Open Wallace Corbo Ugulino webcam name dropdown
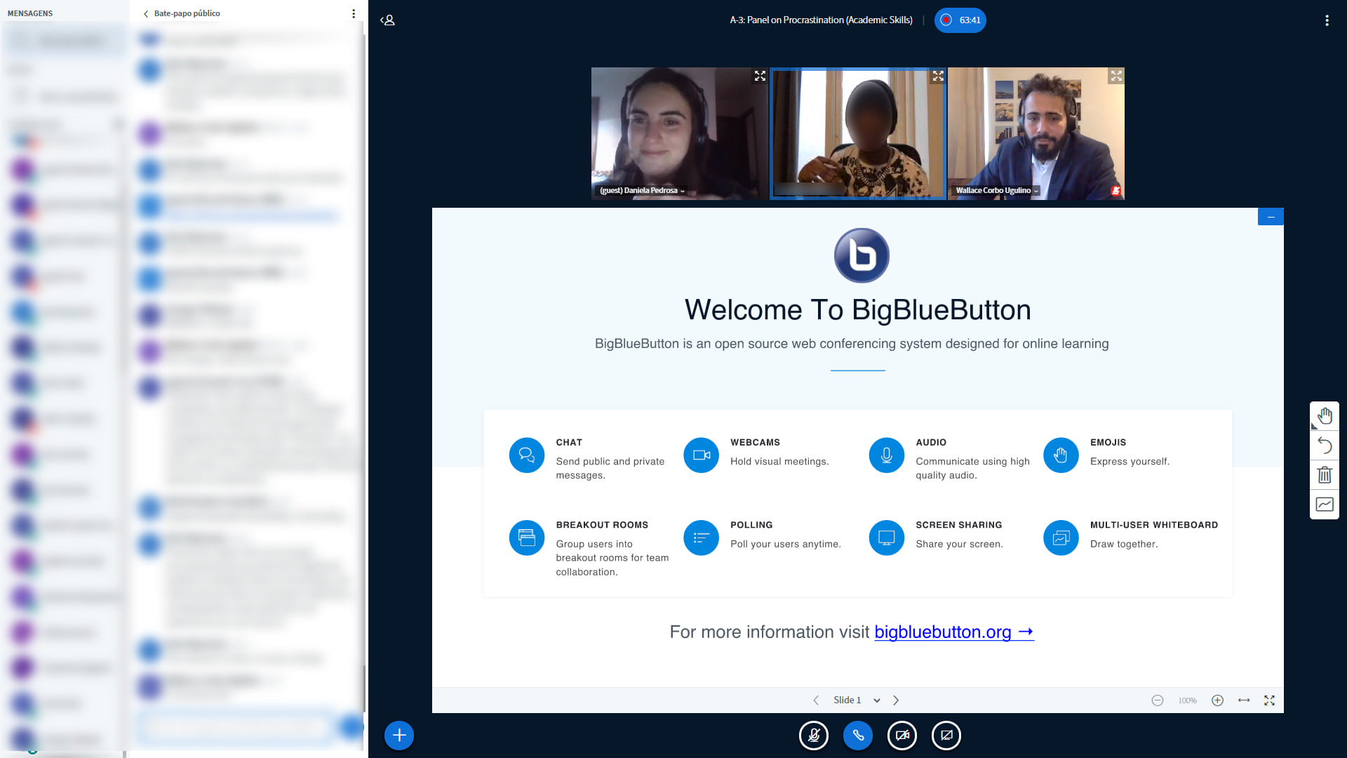Viewport: 1347px width, 758px height. (x=997, y=190)
